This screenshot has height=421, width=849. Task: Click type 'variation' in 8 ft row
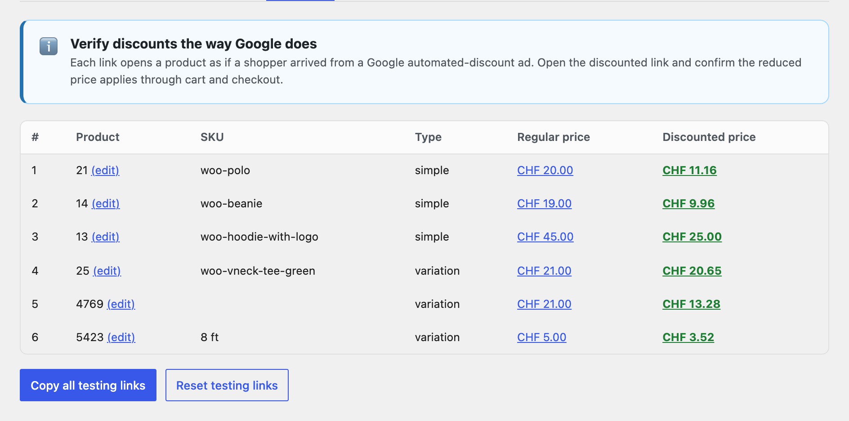437,338
